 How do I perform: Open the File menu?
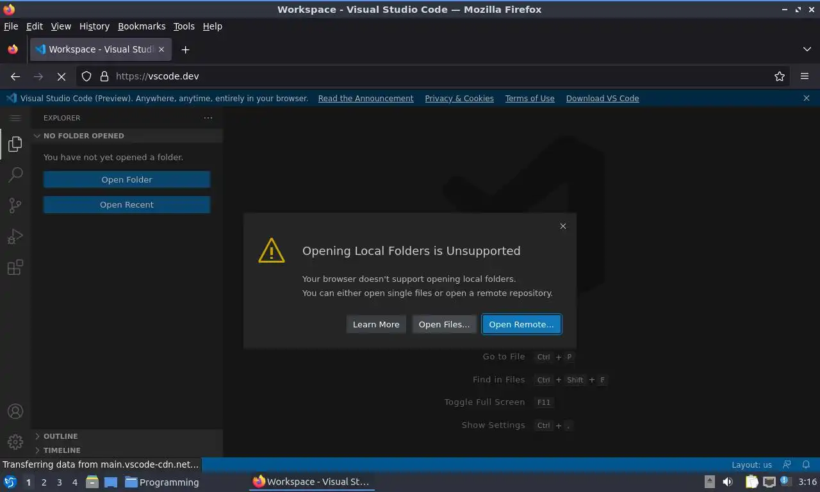point(11,26)
